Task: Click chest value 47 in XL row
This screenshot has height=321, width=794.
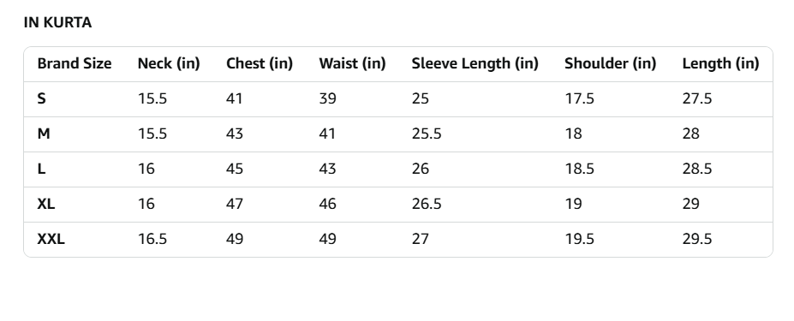Action: [x=235, y=204]
